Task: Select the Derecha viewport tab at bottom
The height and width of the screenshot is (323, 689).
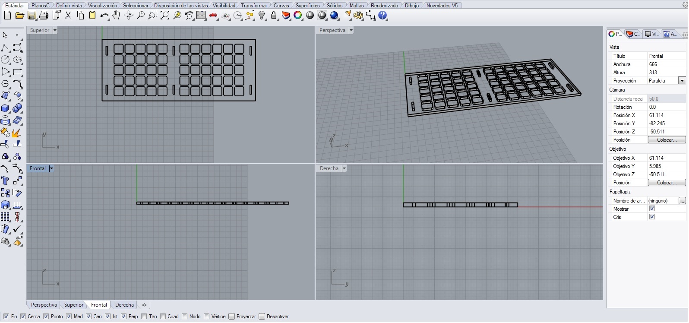Action: coord(124,305)
